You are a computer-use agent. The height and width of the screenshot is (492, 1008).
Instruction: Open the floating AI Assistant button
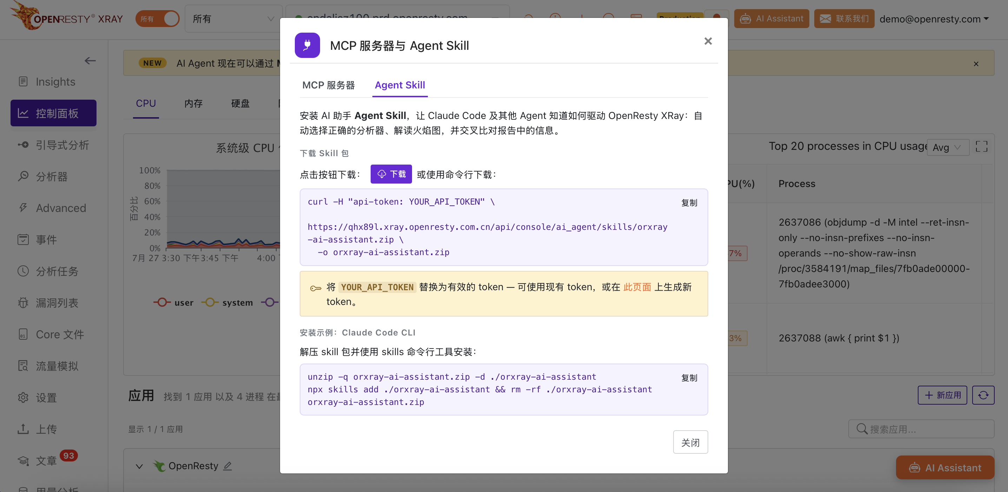[945, 467]
